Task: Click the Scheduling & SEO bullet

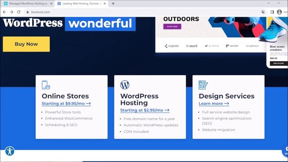Action: point(61,125)
